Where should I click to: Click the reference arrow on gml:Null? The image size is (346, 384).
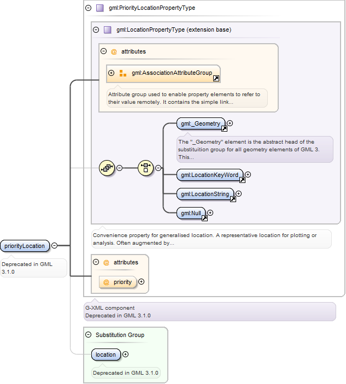(x=204, y=218)
